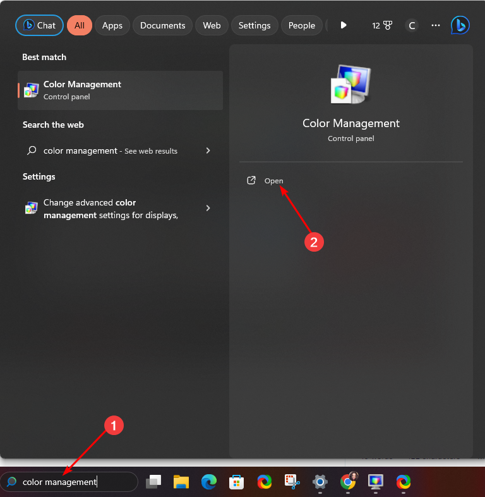Open the three-dots more options menu
This screenshot has width=485, height=497.
point(436,25)
